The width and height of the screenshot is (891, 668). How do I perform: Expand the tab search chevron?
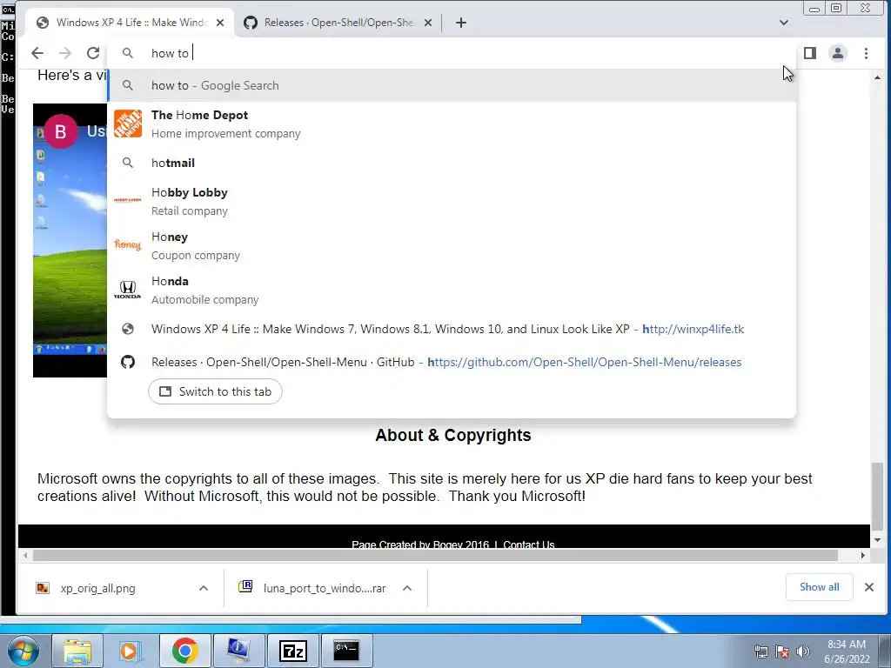point(784,23)
